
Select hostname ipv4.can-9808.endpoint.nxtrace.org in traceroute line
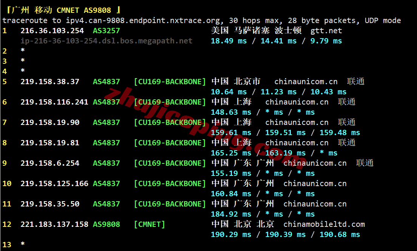tap(143, 20)
